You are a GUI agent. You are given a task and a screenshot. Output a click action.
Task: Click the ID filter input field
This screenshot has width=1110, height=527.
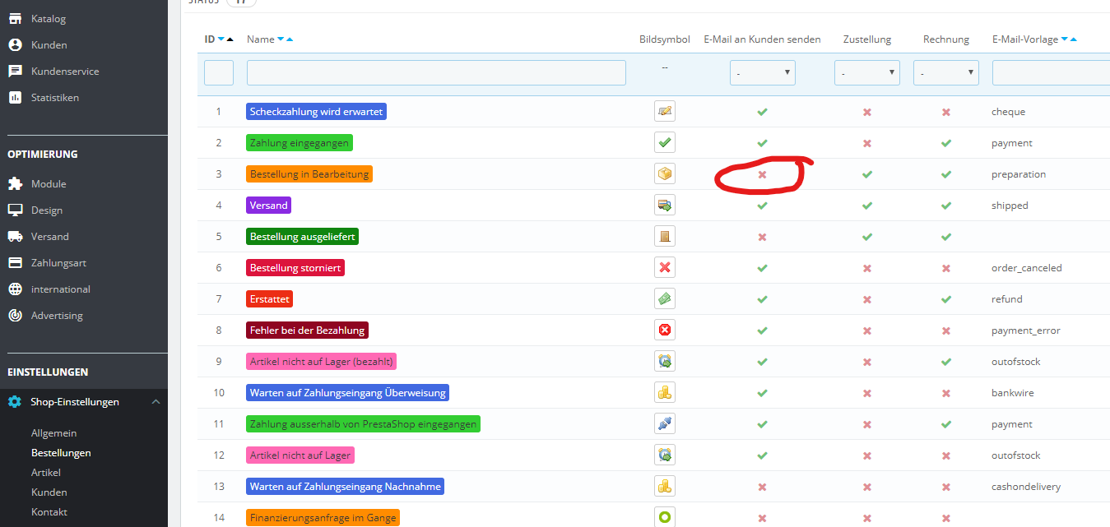219,73
